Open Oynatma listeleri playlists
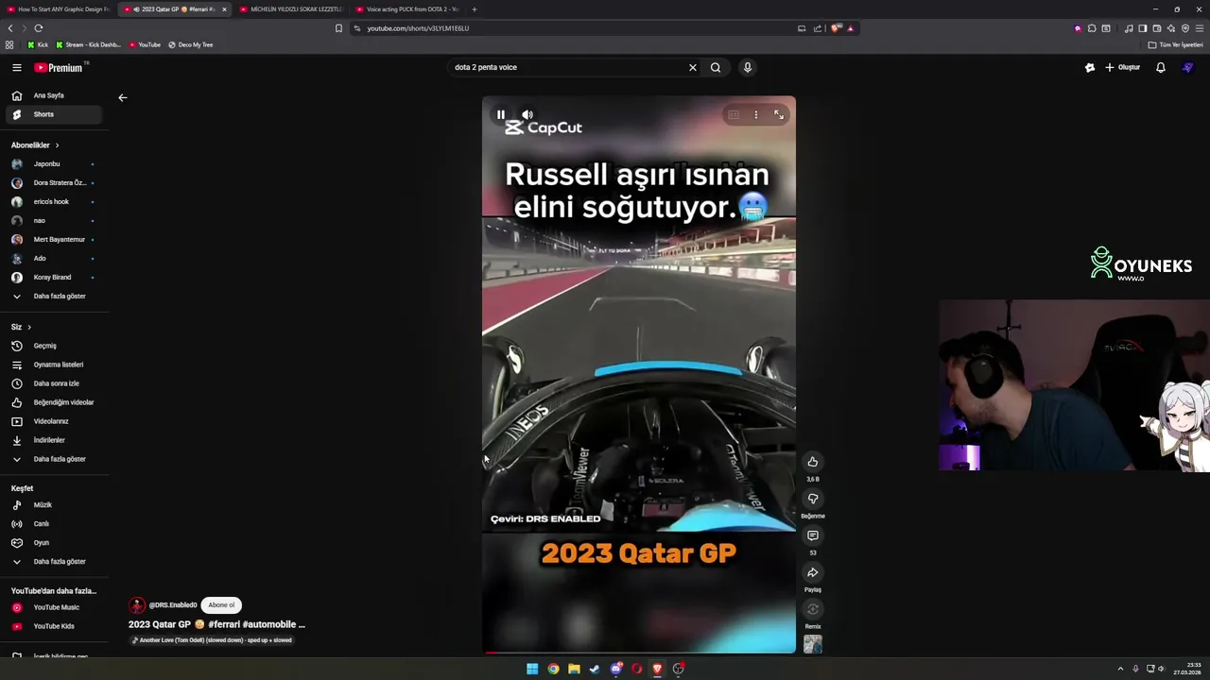Image resolution: width=1210 pixels, height=680 pixels. (x=53, y=365)
